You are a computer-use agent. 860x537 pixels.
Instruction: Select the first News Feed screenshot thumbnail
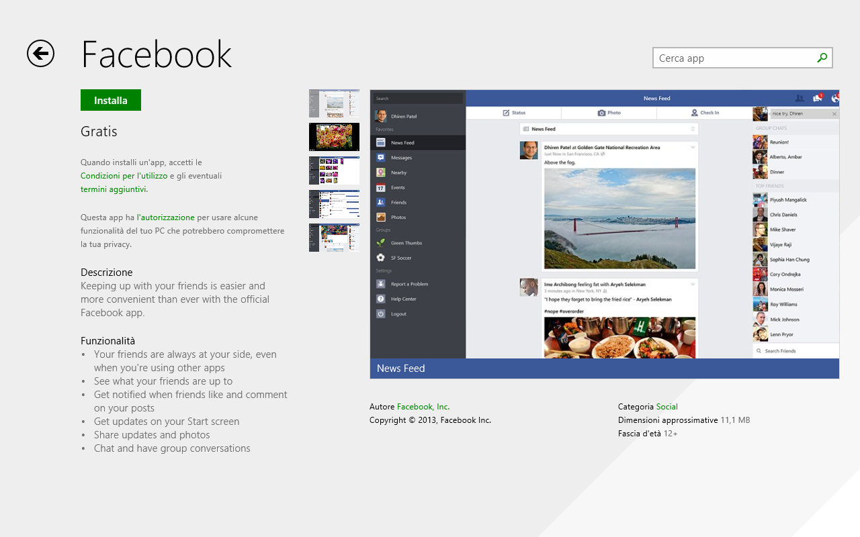pyautogui.click(x=334, y=103)
